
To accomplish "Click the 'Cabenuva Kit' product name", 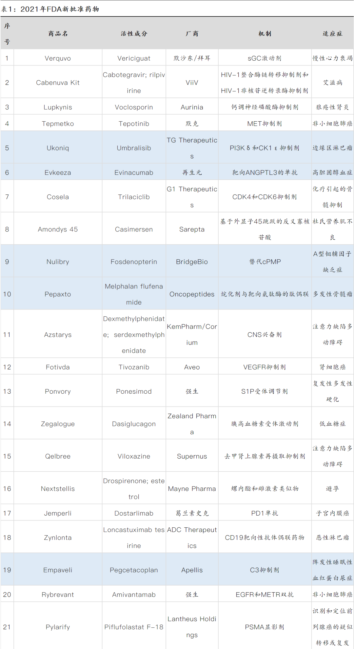I will [58, 83].
